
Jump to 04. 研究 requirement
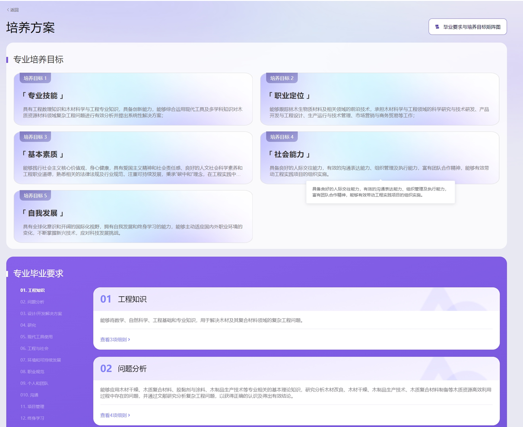(28, 326)
